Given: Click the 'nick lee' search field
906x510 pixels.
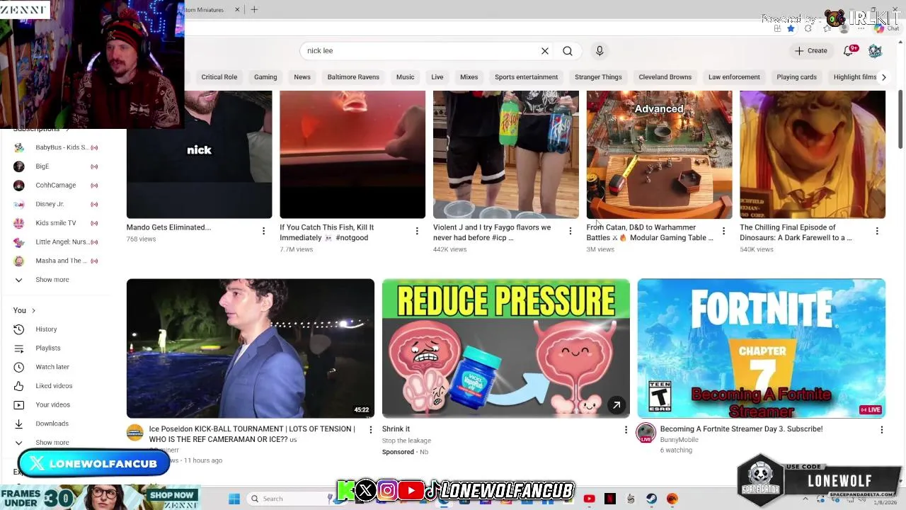Looking at the screenshot, I should click(x=422, y=51).
